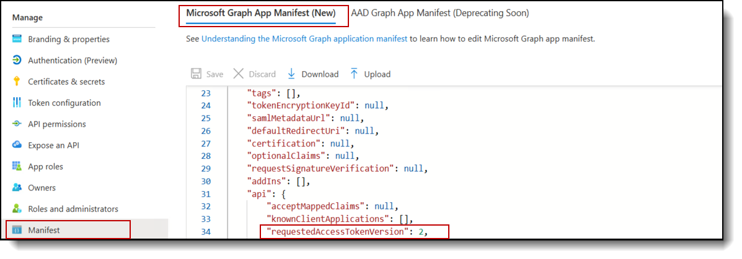Click the Owners people icon

click(17, 188)
